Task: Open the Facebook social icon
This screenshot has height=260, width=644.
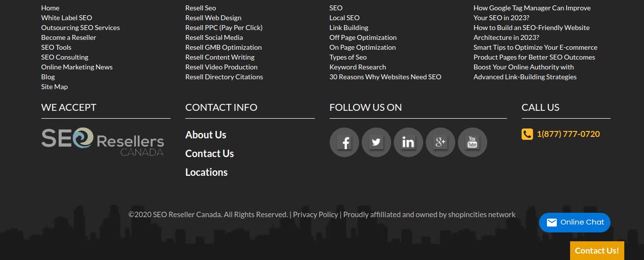Action: coord(344,142)
